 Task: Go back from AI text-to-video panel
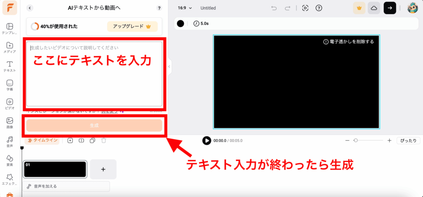(x=30, y=8)
